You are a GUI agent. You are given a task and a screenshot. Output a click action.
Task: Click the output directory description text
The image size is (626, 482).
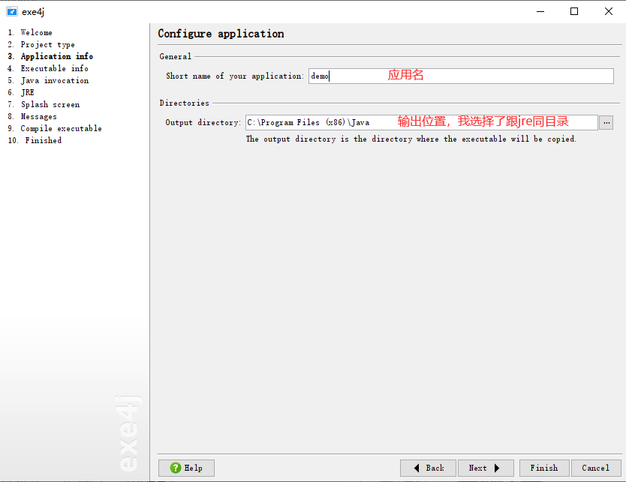coord(411,139)
